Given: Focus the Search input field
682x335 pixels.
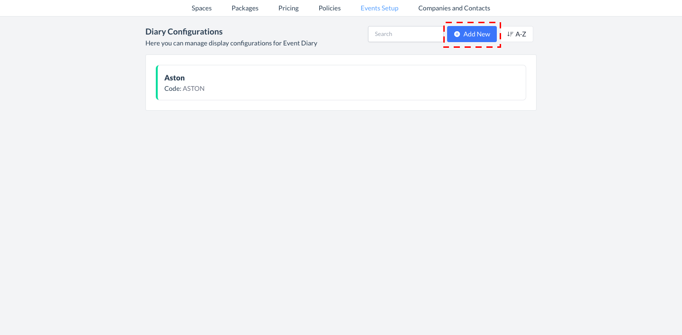Looking at the screenshot, I should pyautogui.click(x=405, y=34).
